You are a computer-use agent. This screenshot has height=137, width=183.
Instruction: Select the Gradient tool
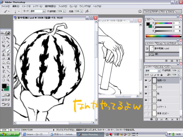click(8, 59)
